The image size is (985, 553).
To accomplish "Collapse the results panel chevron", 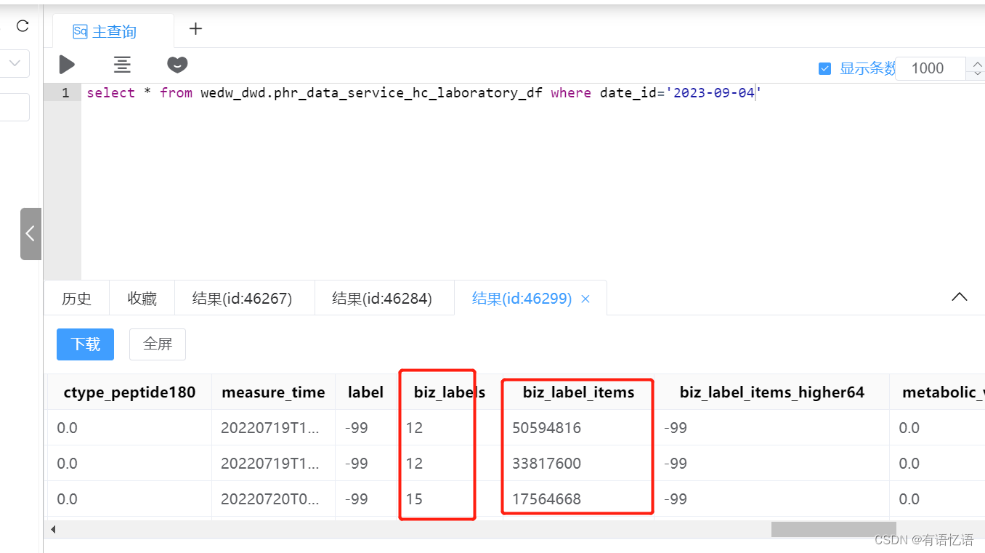I will click(960, 297).
